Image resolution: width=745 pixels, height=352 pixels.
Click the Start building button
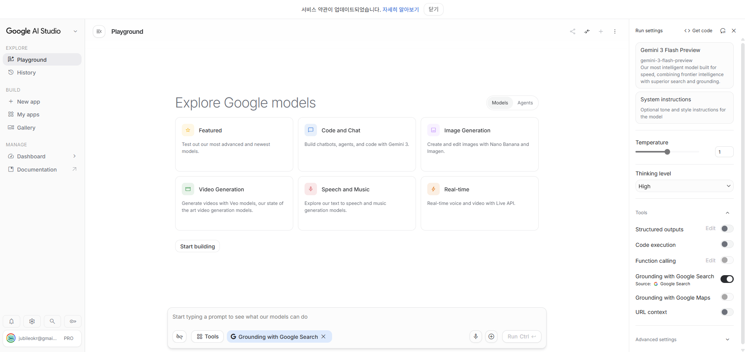pos(197,246)
